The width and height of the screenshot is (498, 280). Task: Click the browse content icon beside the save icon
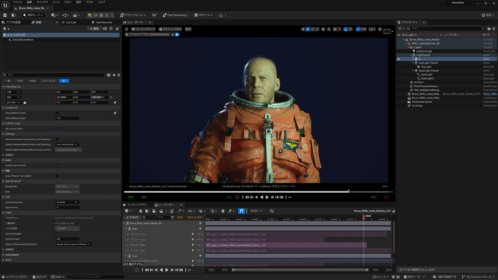(x=13, y=15)
